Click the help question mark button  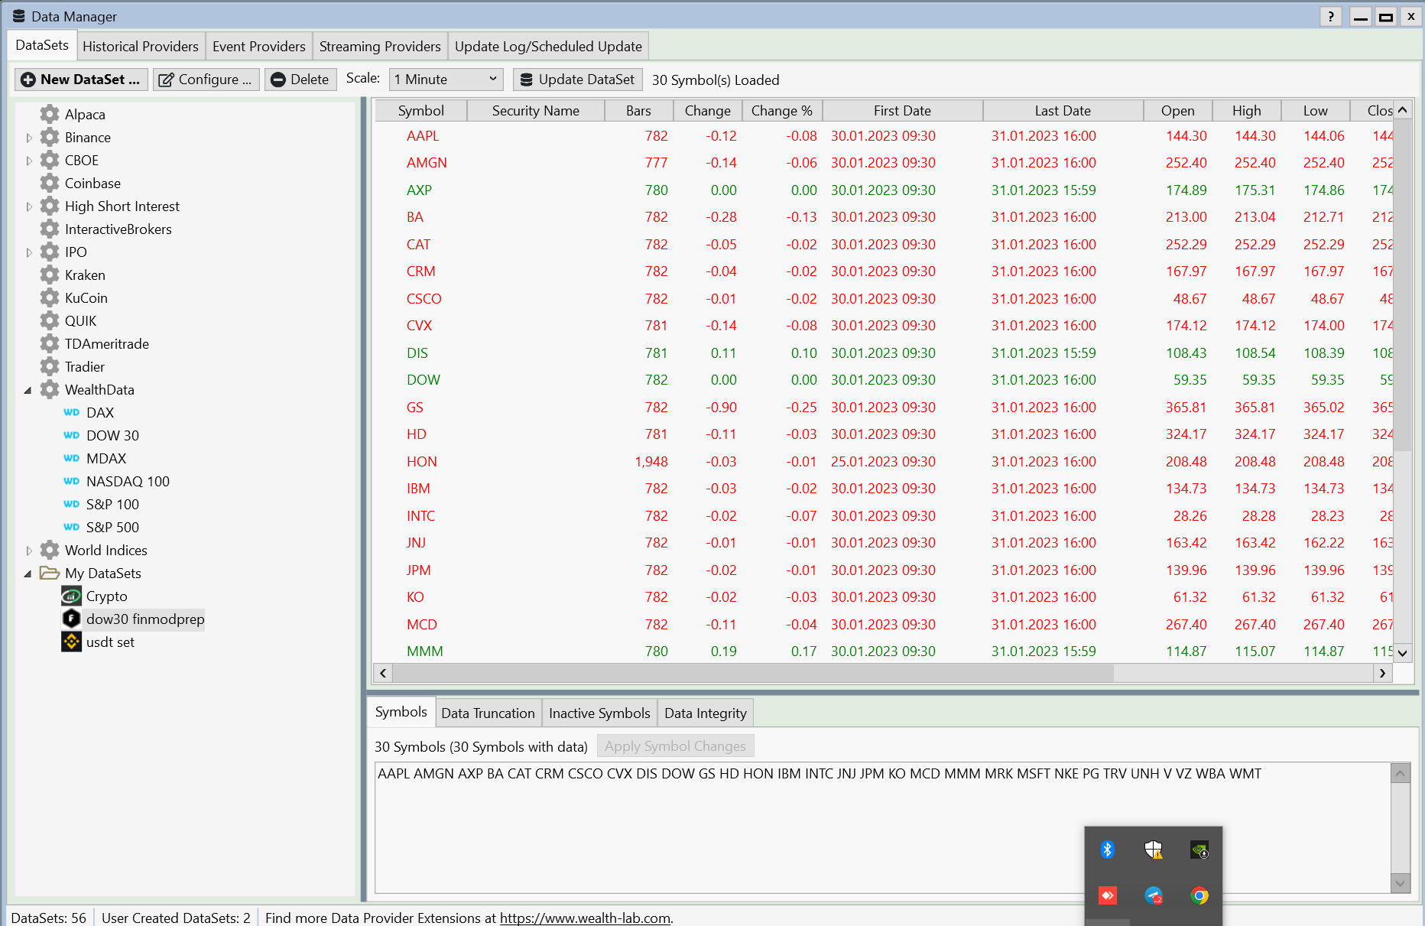click(1330, 16)
